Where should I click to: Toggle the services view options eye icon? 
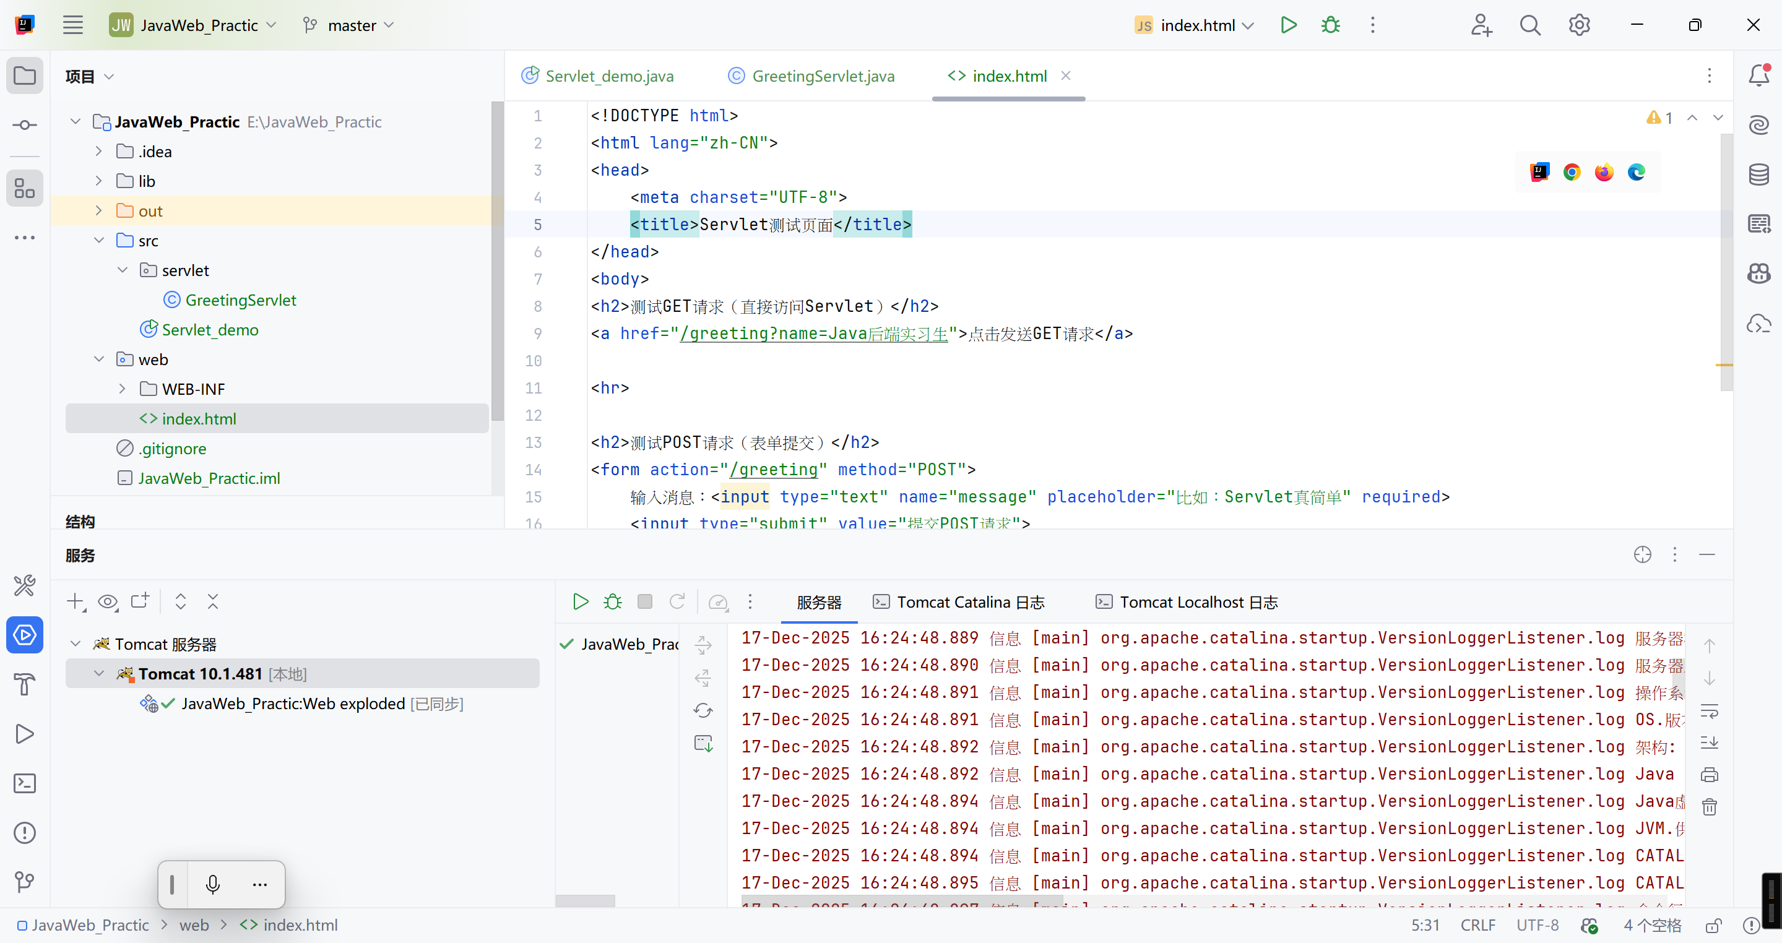[107, 601]
